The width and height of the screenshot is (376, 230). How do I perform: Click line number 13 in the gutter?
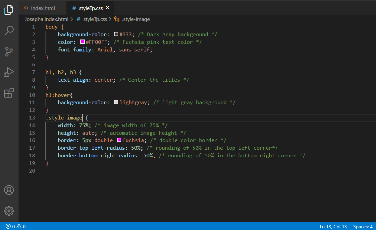point(32,118)
